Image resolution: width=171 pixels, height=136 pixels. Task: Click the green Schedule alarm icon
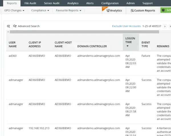coord(163,10)
